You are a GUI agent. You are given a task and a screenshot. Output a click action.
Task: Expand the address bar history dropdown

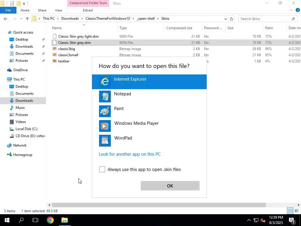225,19
